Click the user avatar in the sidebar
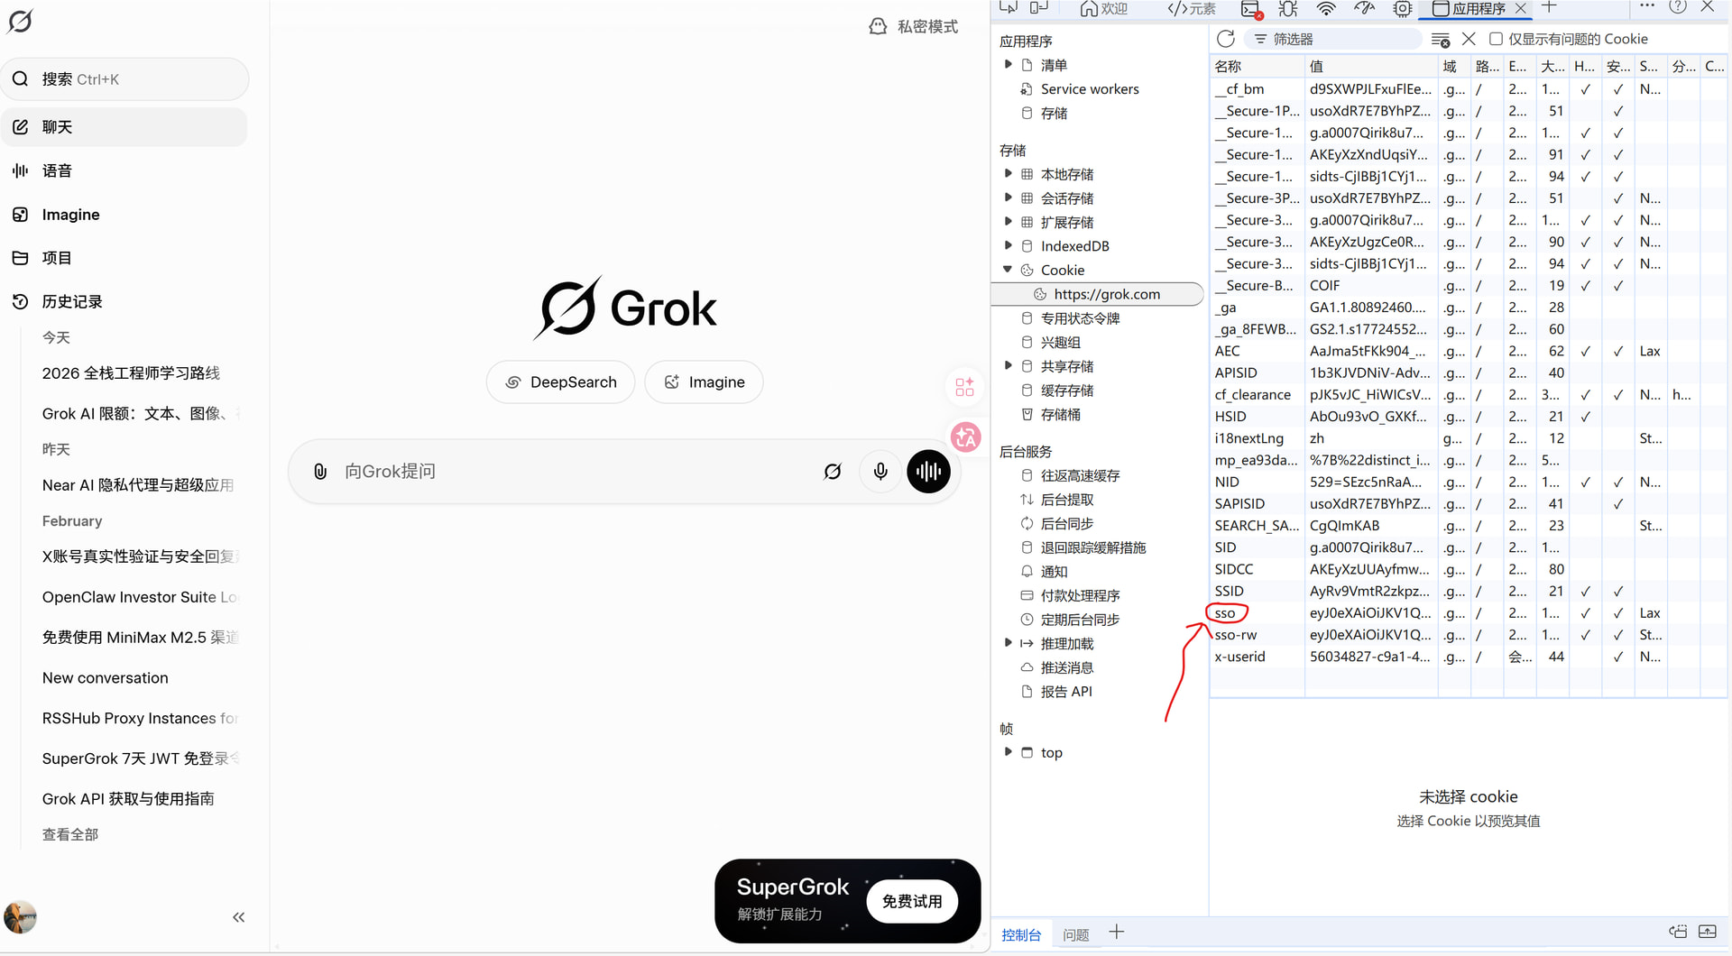Image resolution: width=1732 pixels, height=956 pixels. pos(20,917)
